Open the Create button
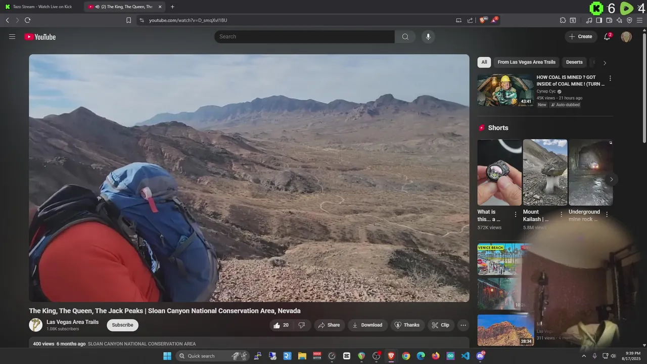The height and width of the screenshot is (364, 647). click(x=581, y=36)
